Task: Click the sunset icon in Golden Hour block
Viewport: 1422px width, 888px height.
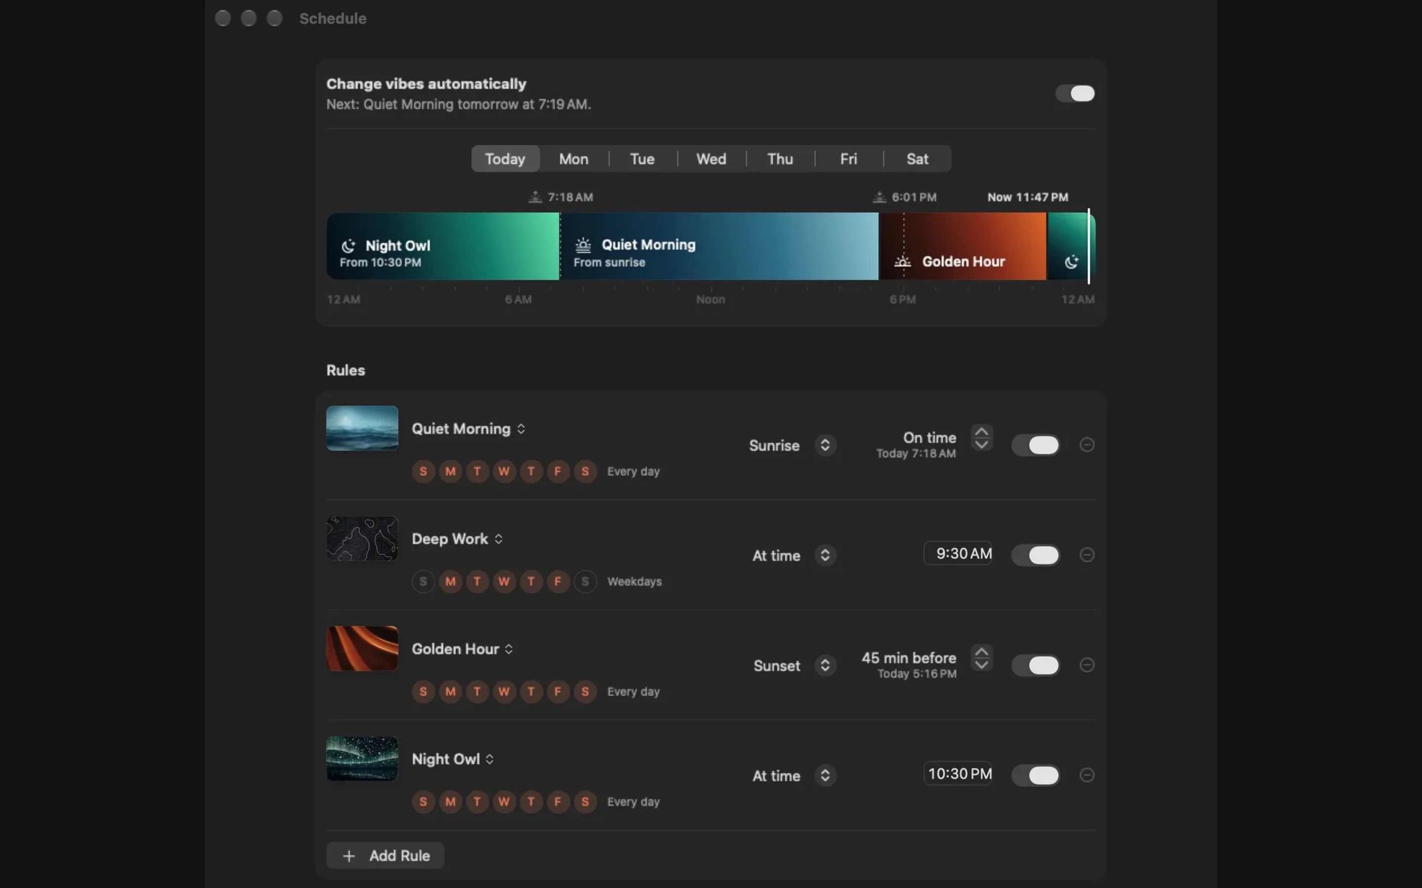Action: pyautogui.click(x=903, y=262)
